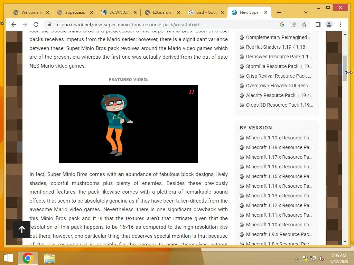Image resolution: width=354 pixels, height=265 pixels.
Task: Click the scrollbar down arrow
Action: [x=345, y=242]
